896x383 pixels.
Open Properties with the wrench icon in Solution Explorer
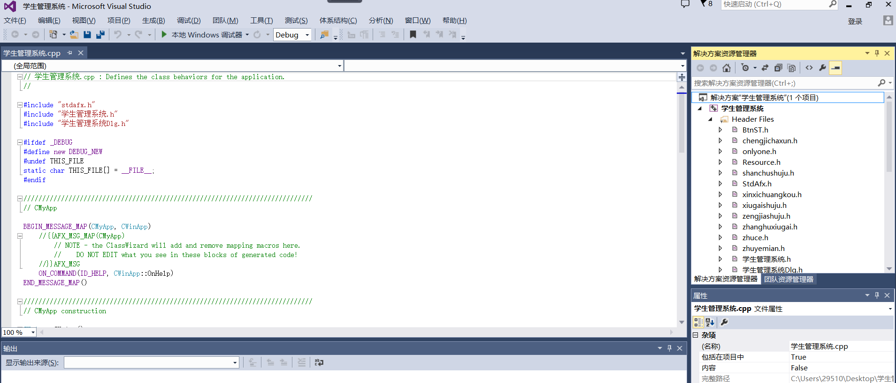[822, 68]
